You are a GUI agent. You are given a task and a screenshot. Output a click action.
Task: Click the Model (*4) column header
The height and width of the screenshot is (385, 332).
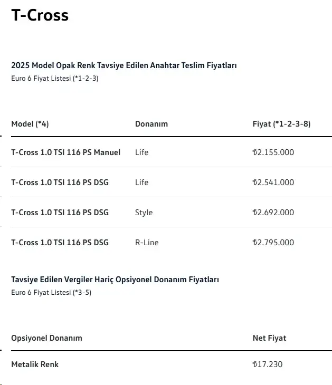click(30, 124)
